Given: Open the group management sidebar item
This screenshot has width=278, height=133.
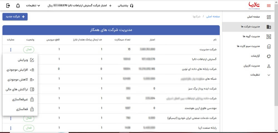Looking at the screenshot, I should tap(250, 36).
